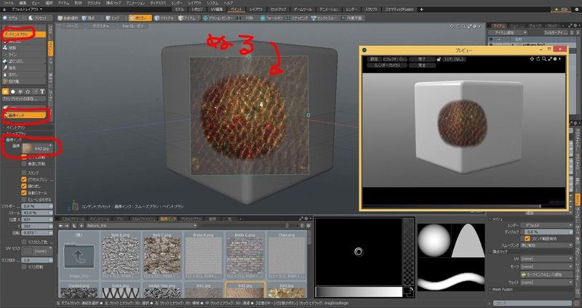Open the レンダー デフォルト dropdown in mesh properties
Viewport: 582px width, 308px height.
tap(546, 225)
